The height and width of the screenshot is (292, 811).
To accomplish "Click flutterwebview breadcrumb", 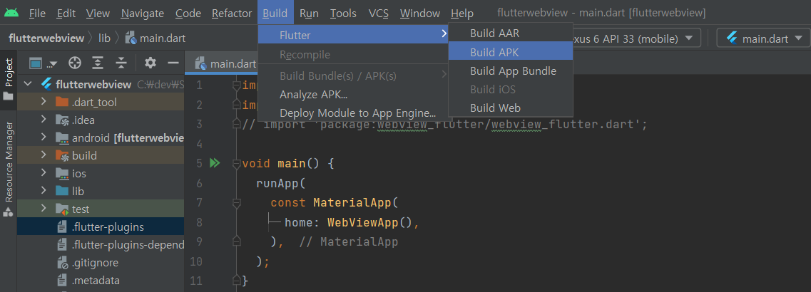I will pos(46,38).
